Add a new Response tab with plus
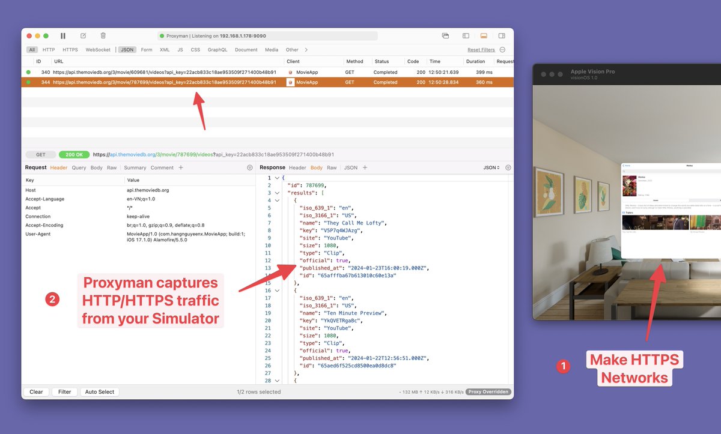 tap(365, 168)
